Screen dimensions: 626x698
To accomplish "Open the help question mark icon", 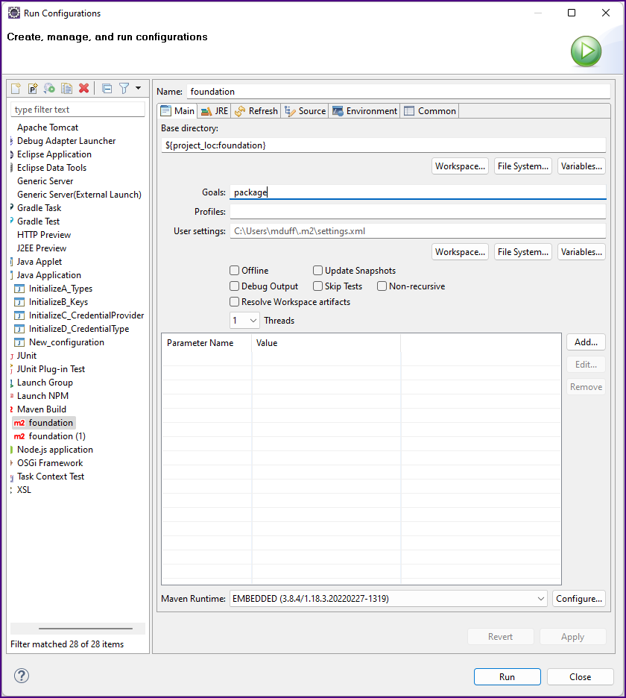I will click(x=21, y=676).
